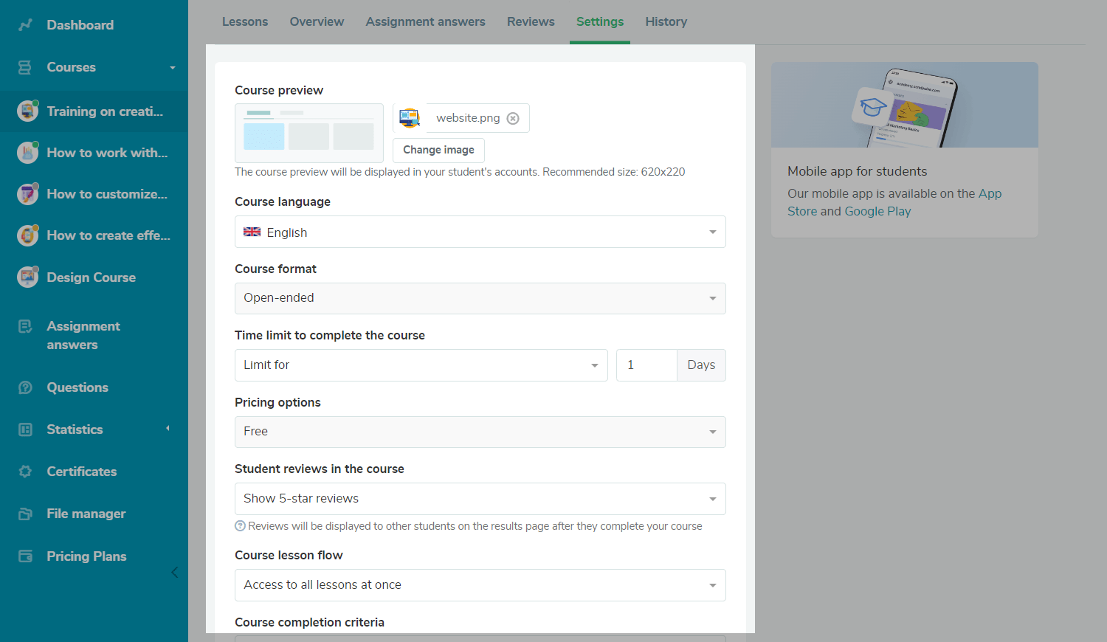1107x642 pixels.
Task: Open the Pricing options dropdown
Action: 480,432
